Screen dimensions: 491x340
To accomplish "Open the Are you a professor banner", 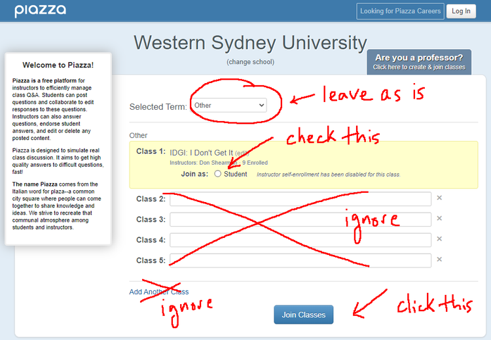I will click(419, 62).
